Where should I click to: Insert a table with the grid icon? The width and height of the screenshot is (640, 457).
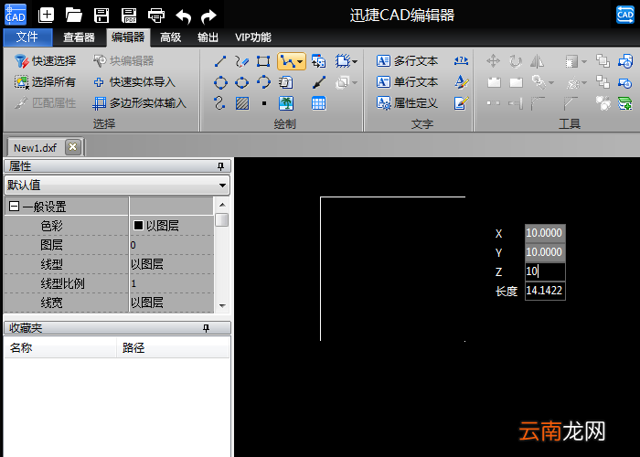coord(318,103)
